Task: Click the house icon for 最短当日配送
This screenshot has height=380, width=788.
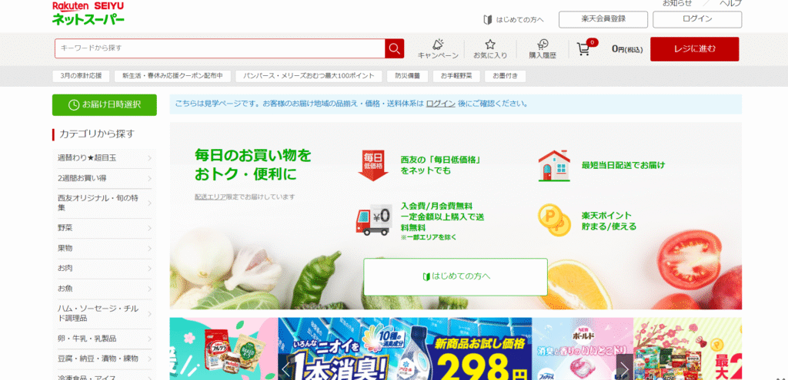Action: [x=554, y=166]
